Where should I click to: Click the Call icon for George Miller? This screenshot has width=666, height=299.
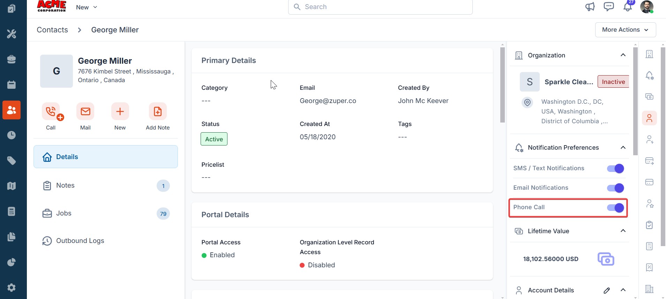point(51,112)
